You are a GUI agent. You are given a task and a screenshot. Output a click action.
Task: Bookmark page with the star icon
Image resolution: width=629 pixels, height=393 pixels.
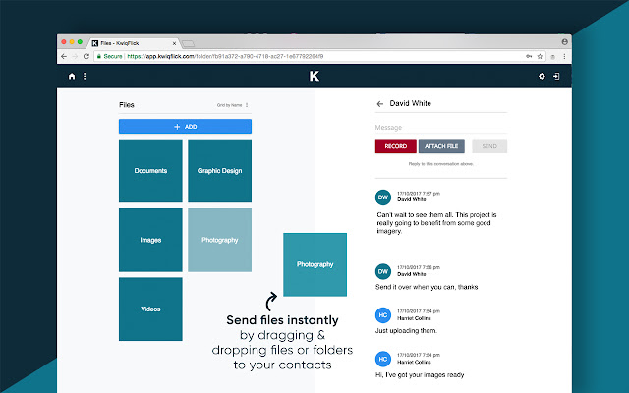tap(540, 57)
